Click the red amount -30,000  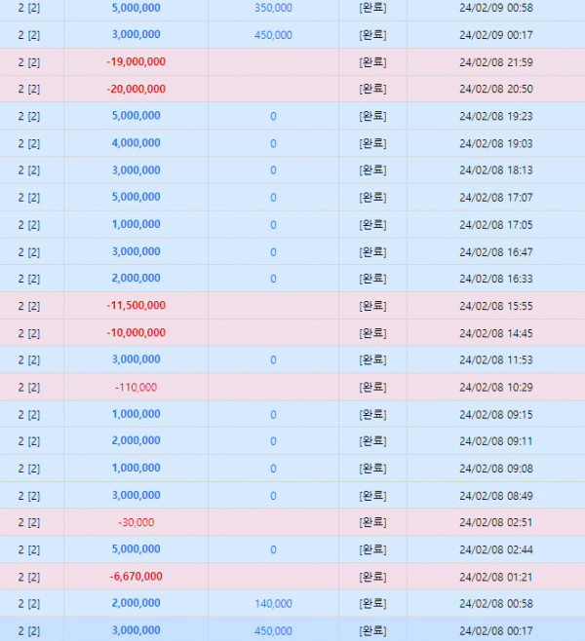point(136,523)
